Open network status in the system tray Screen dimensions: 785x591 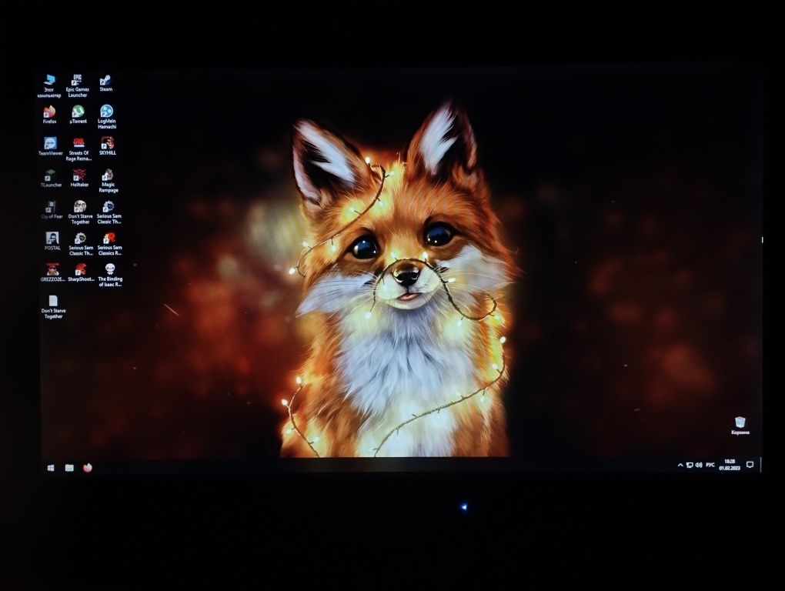[690, 466]
